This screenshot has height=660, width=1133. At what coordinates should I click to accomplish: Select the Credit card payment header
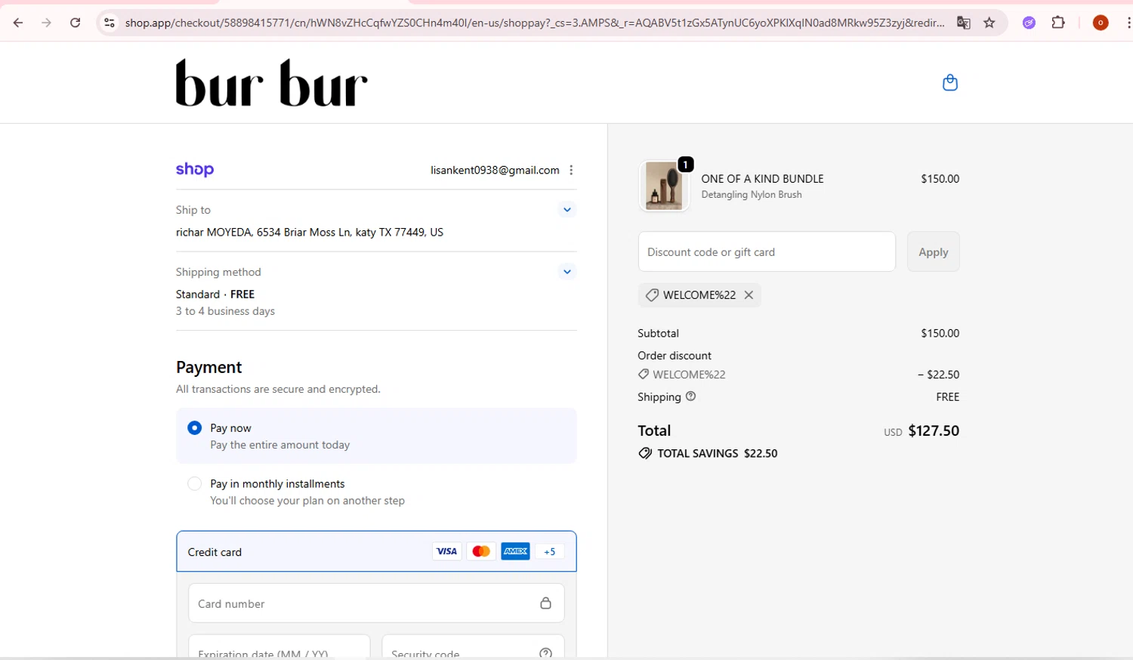pyautogui.click(x=376, y=551)
